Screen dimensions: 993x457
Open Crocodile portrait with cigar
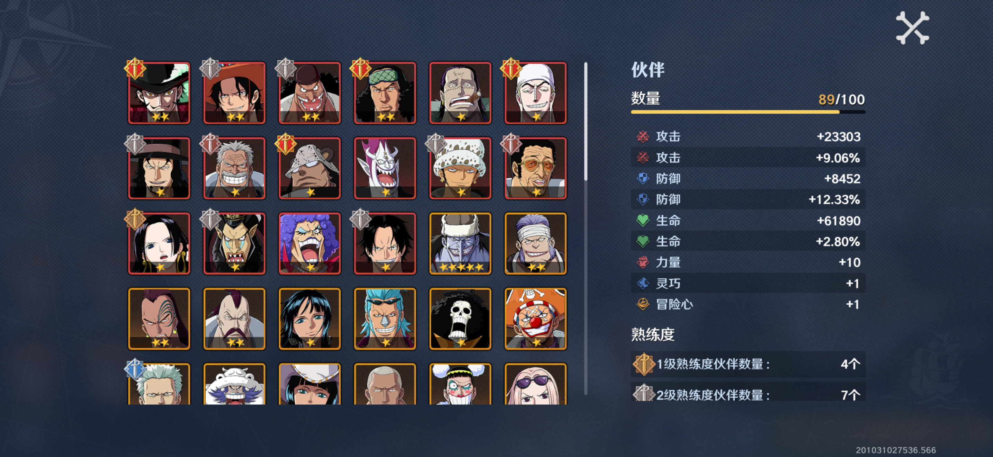pyautogui.click(x=460, y=93)
